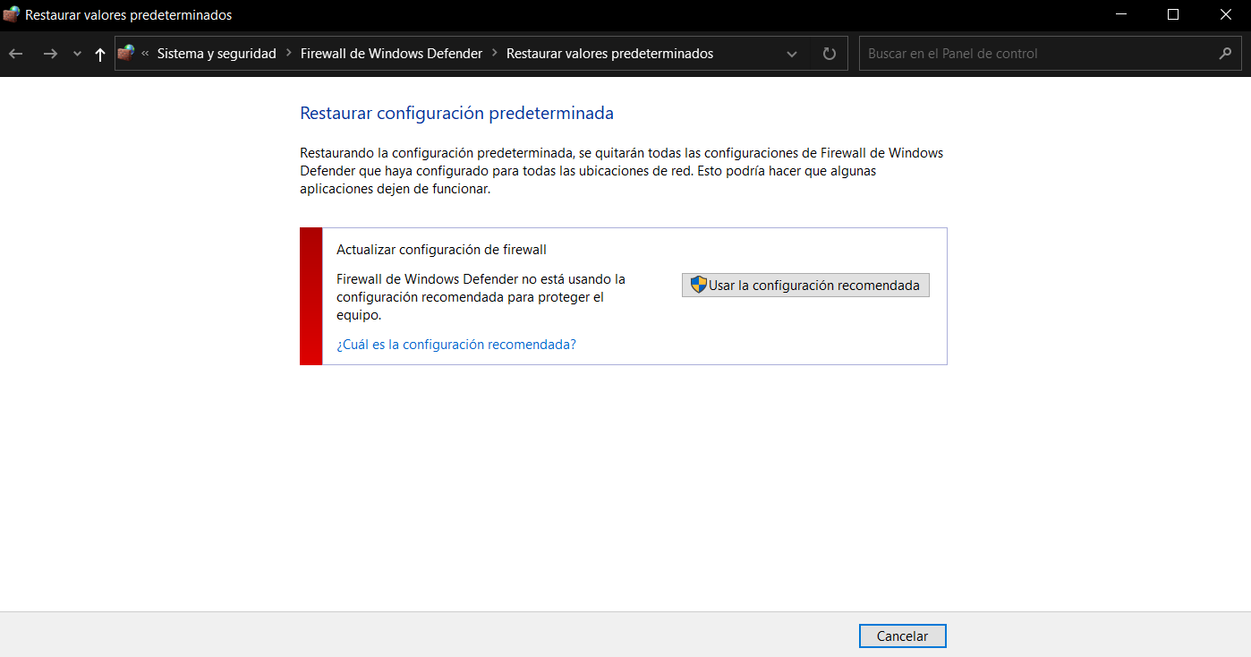The image size is (1251, 657).
Task: Select Restaurar valores predeterminados breadcrumb
Action: pos(609,54)
